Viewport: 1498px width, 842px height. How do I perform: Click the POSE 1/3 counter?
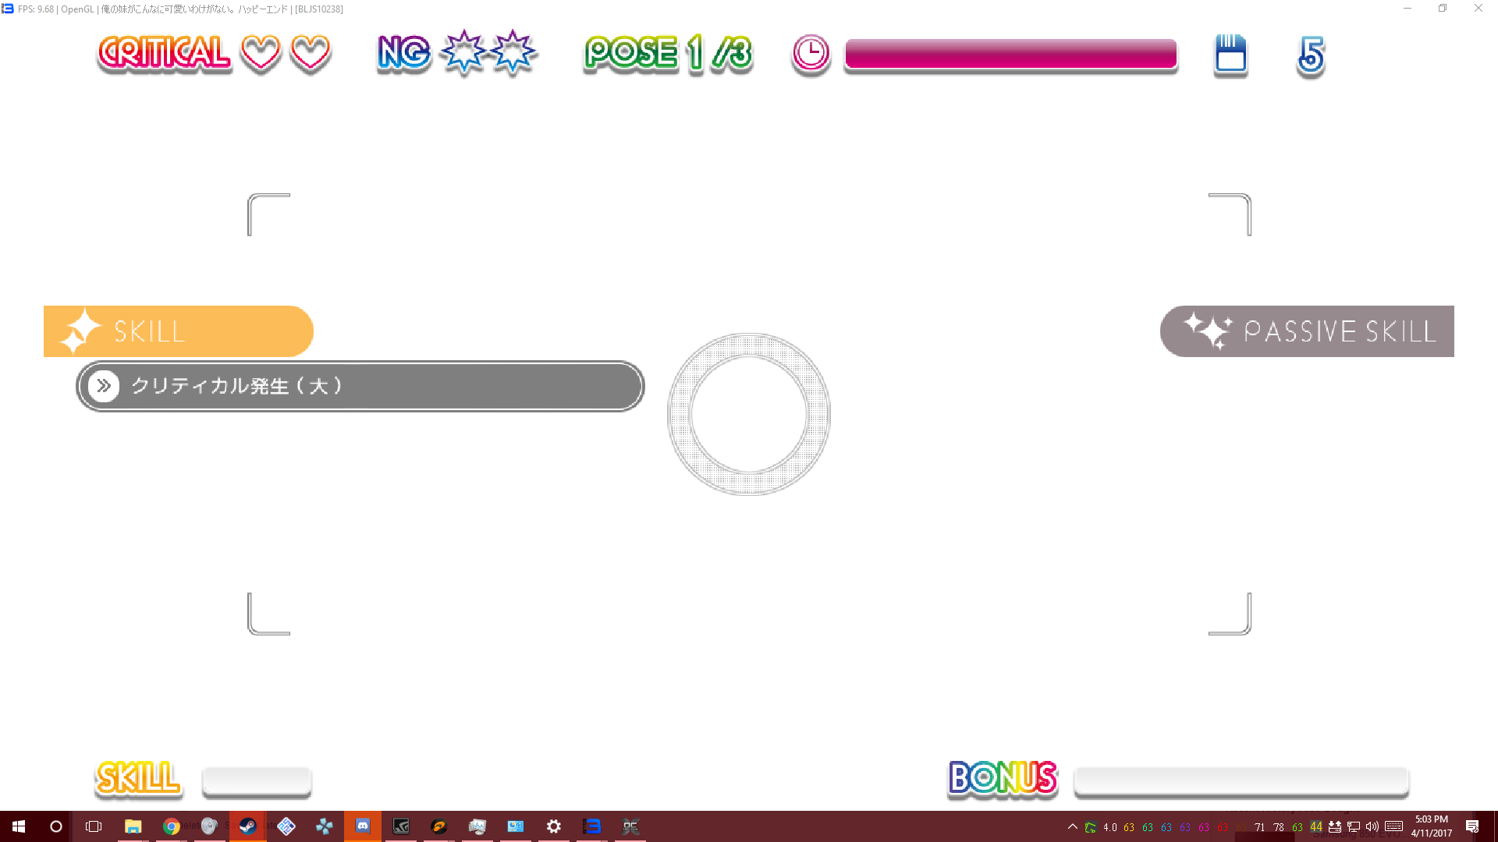668,53
